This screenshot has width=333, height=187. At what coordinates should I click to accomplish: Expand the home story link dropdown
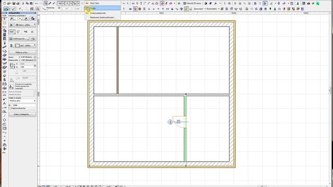coord(35,60)
